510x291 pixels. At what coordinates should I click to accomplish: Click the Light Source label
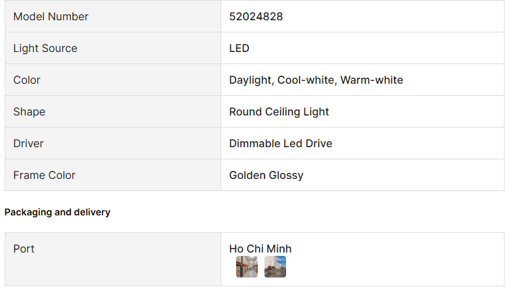pos(45,48)
